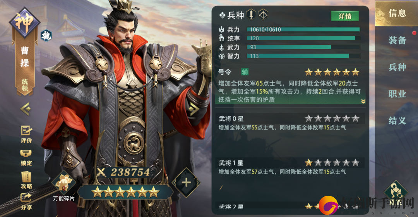Open the 职业 tab
This screenshot has width=418, height=217.
(397, 94)
